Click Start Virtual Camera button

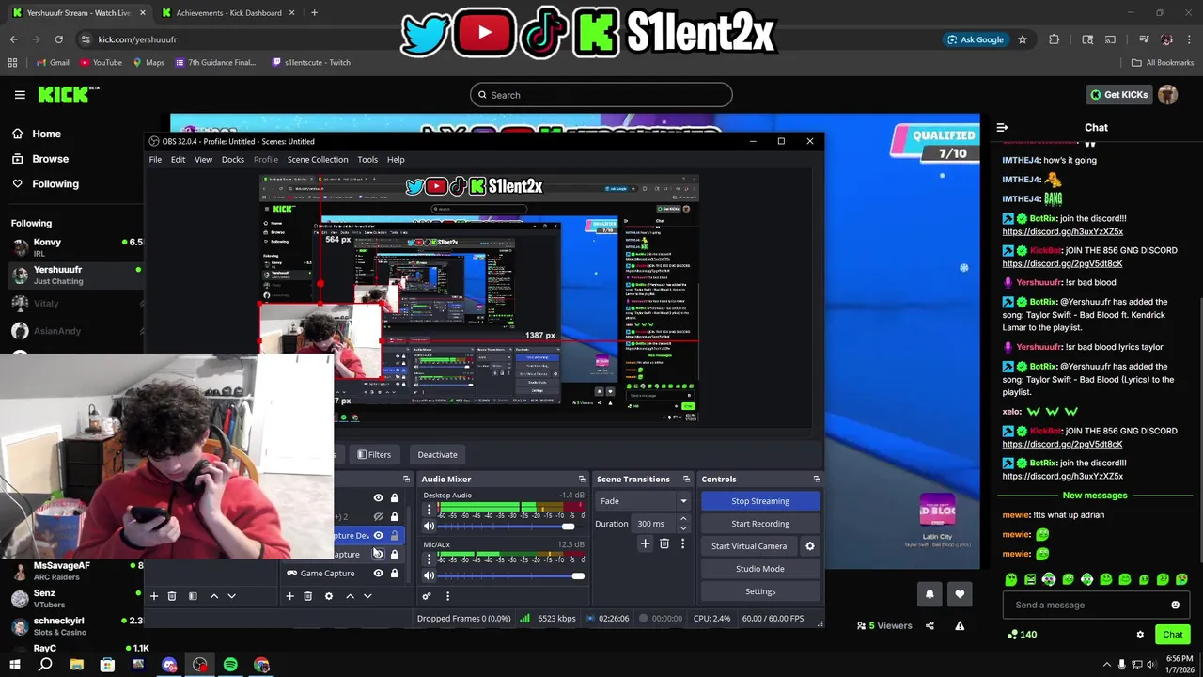tap(749, 546)
